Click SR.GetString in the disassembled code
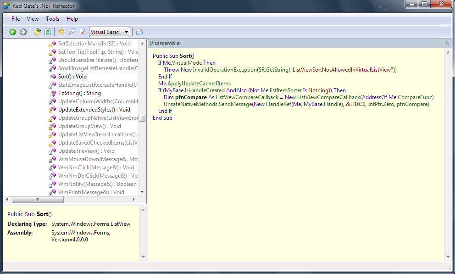This screenshot has width=455, height=274. pyautogui.click(x=273, y=70)
